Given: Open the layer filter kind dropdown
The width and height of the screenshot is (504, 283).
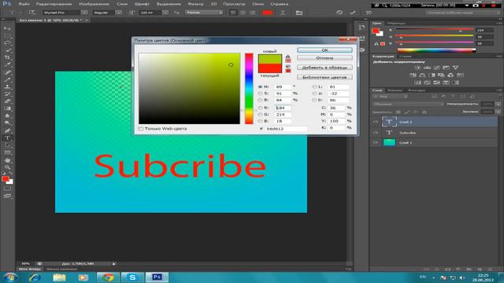Looking at the screenshot, I should point(391,96).
